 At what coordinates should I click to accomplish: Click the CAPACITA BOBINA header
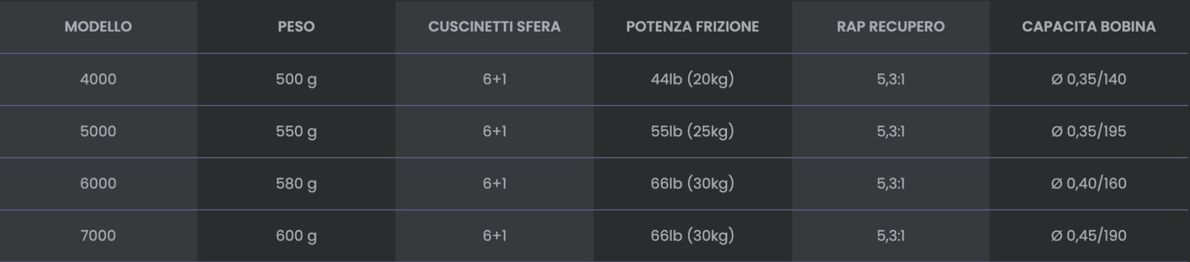tap(1088, 27)
